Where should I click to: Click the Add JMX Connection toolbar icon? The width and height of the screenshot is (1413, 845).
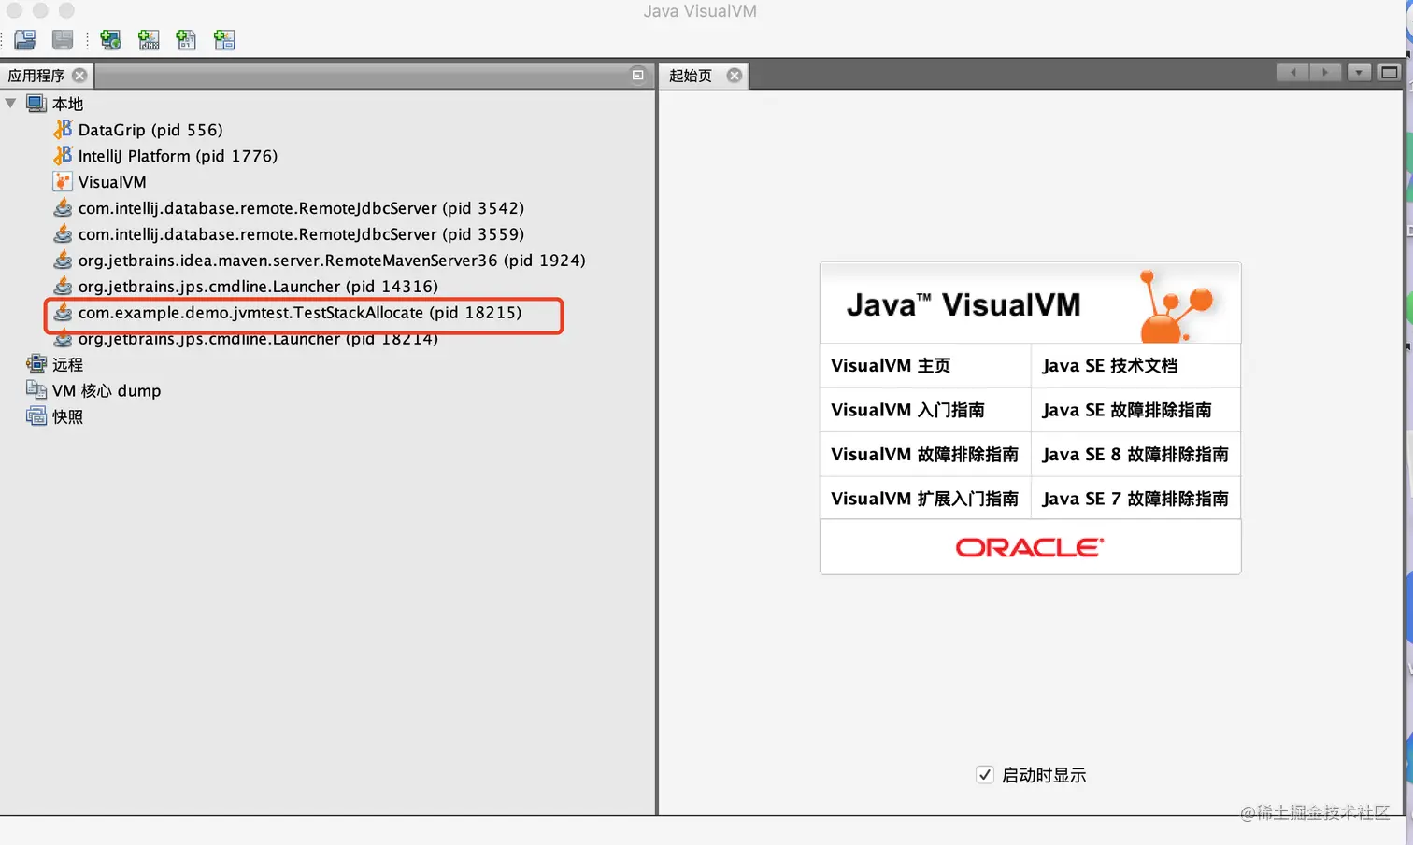[149, 39]
